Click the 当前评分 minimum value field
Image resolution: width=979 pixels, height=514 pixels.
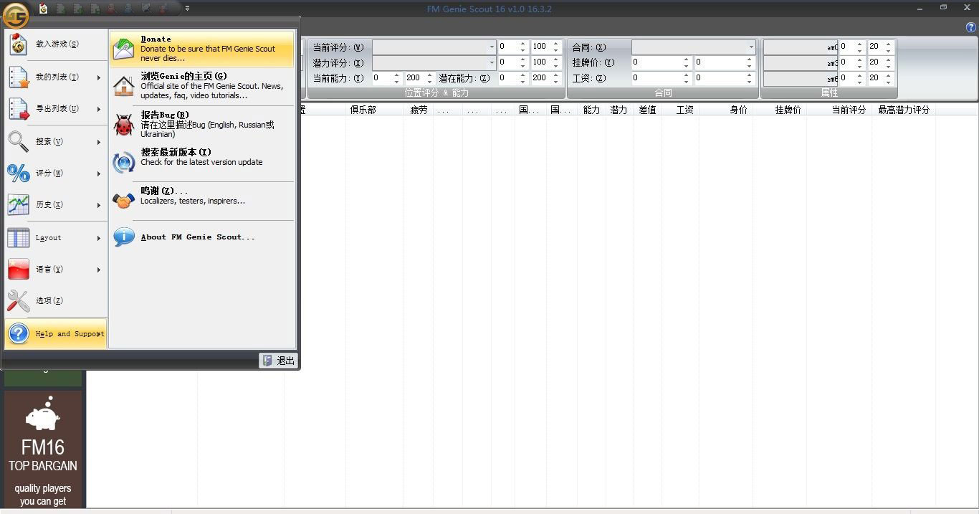(507, 47)
